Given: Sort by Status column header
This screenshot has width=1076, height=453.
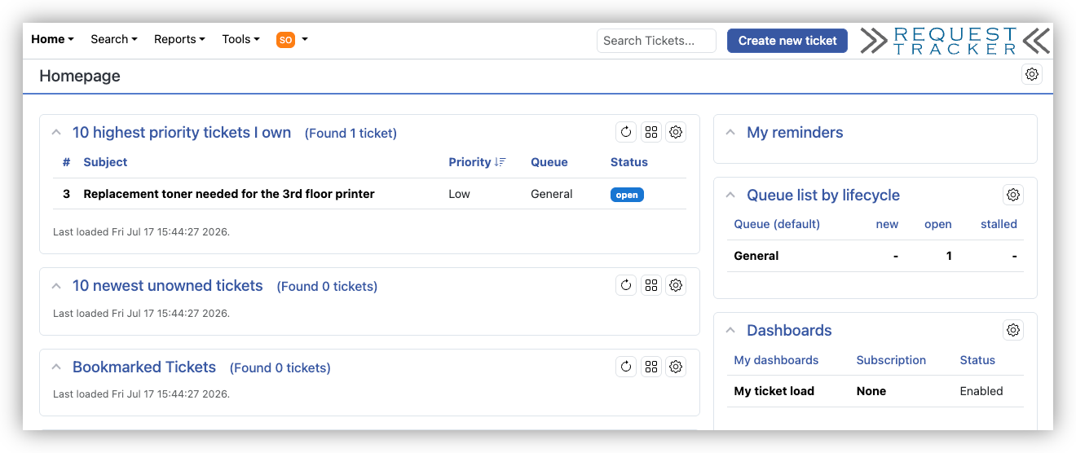Looking at the screenshot, I should coord(629,162).
